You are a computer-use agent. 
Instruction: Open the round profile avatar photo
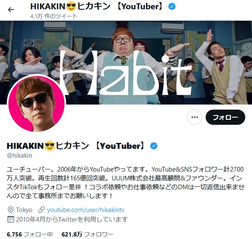[37, 104]
